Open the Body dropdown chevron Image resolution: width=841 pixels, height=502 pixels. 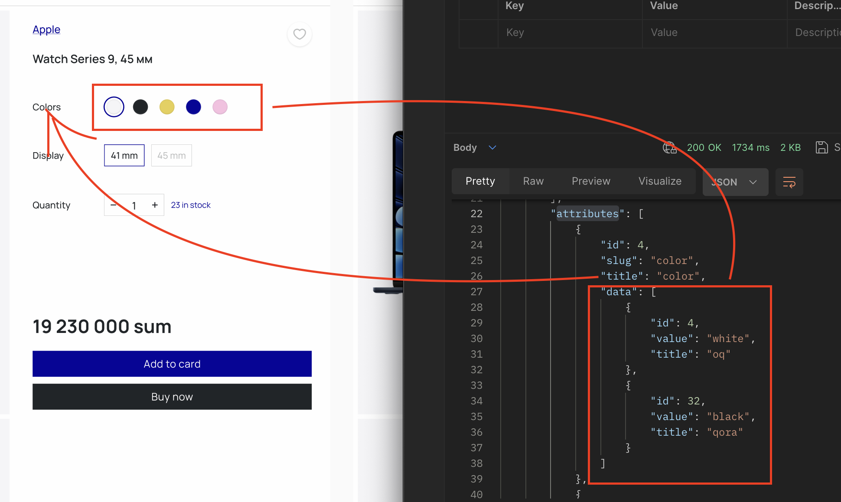(492, 147)
